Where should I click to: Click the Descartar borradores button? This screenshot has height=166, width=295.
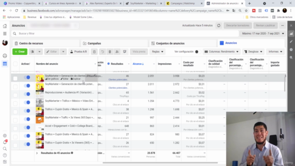tap(238, 25)
